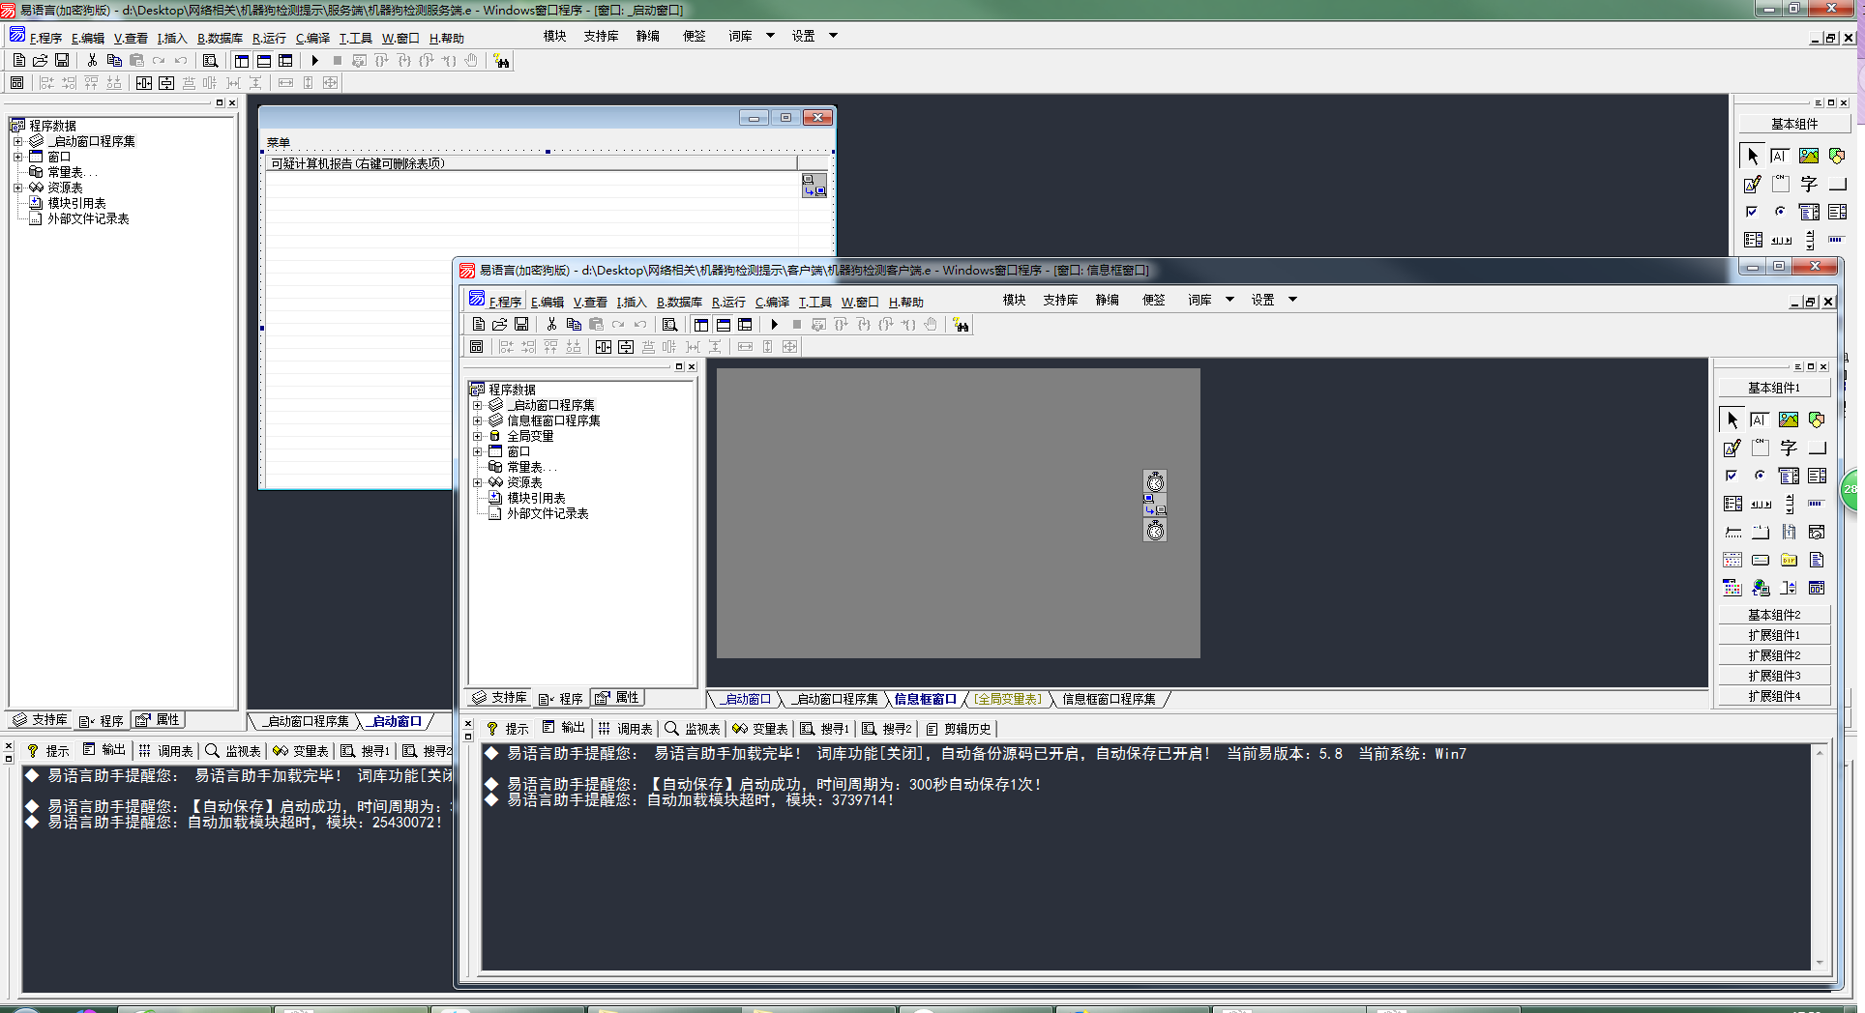Open 扩展组件4 toolbox group in client window

1774,696
